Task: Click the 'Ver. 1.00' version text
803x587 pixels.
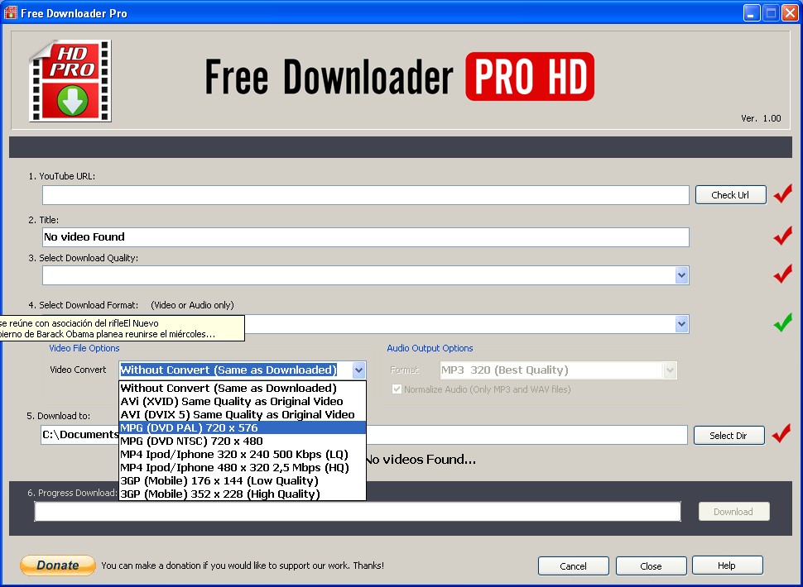Action: pyautogui.click(x=761, y=118)
